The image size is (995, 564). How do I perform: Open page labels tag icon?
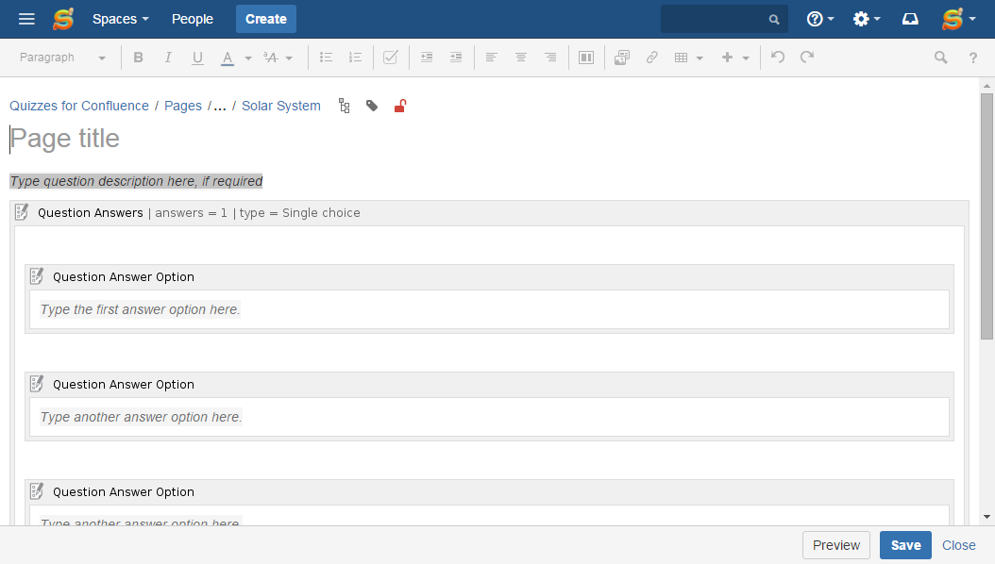click(372, 106)
